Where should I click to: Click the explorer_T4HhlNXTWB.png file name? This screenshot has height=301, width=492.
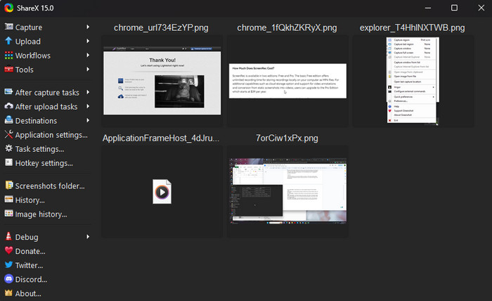tap(413, 27)
